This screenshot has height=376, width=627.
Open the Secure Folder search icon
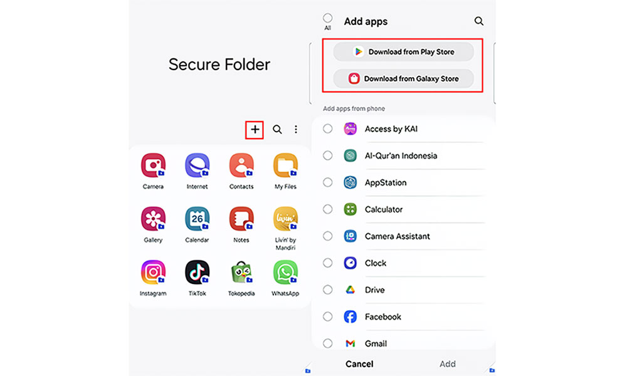(x=277, y=130)
